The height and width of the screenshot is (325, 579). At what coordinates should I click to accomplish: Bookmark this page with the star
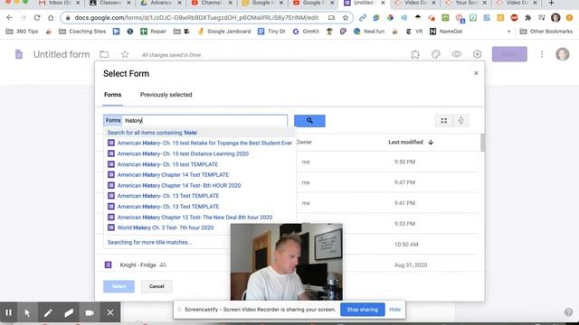pyautogui.click(x=346, y=17)
